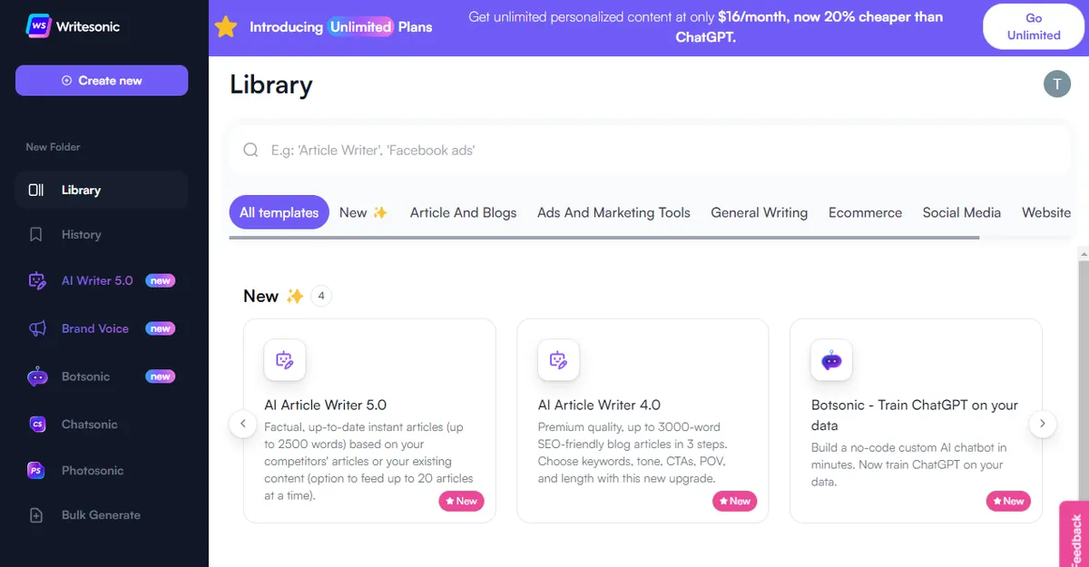Open the Article And Blogs tab

pyautogui.click(x=463, y=212)
